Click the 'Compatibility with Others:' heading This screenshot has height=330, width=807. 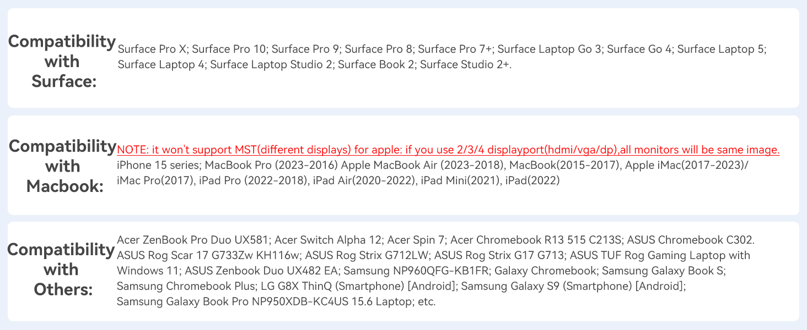pos(61,269)
